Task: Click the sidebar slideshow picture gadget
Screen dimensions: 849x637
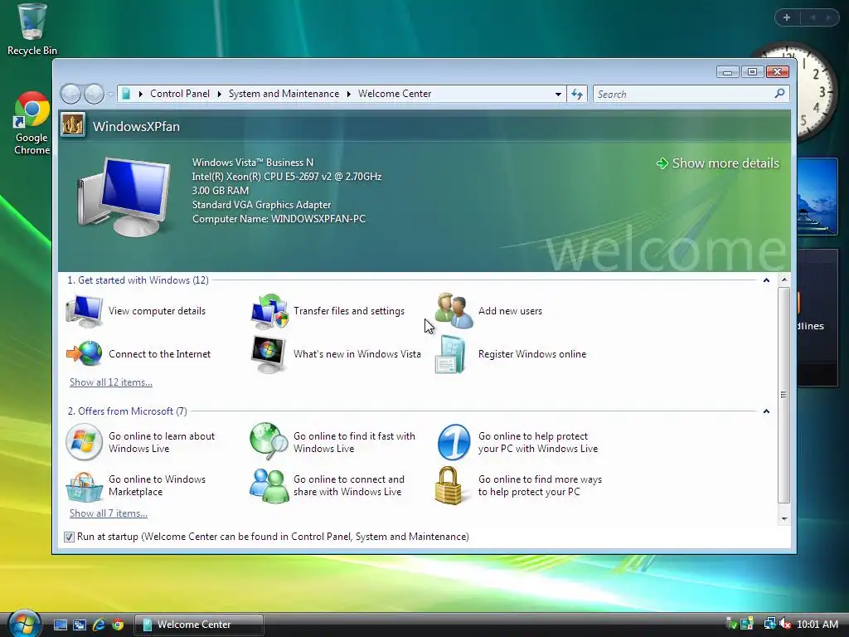Action: 817,196
